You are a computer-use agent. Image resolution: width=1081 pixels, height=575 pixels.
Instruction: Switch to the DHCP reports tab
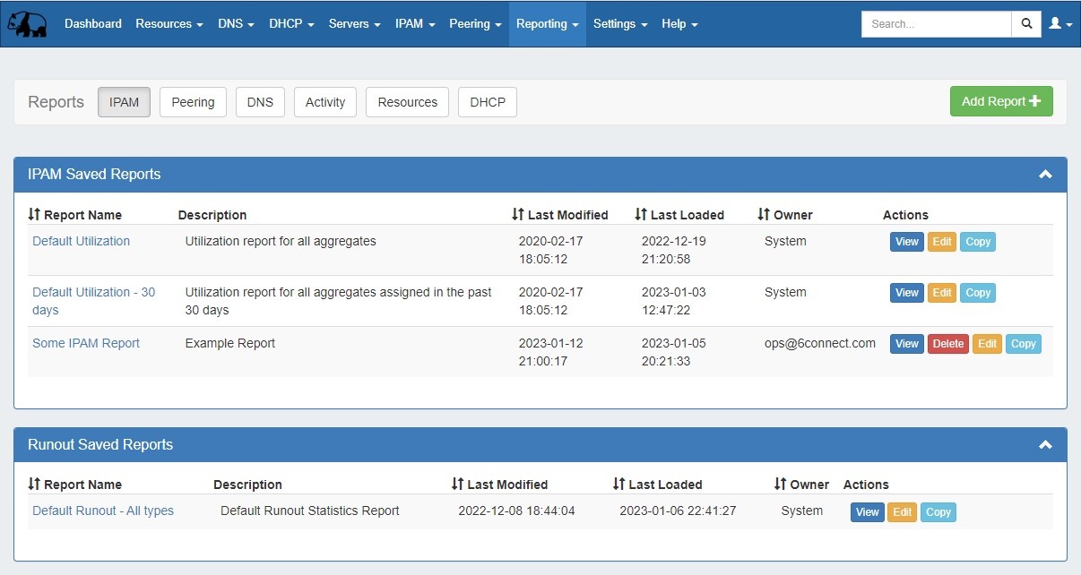[x=487, y=102]
